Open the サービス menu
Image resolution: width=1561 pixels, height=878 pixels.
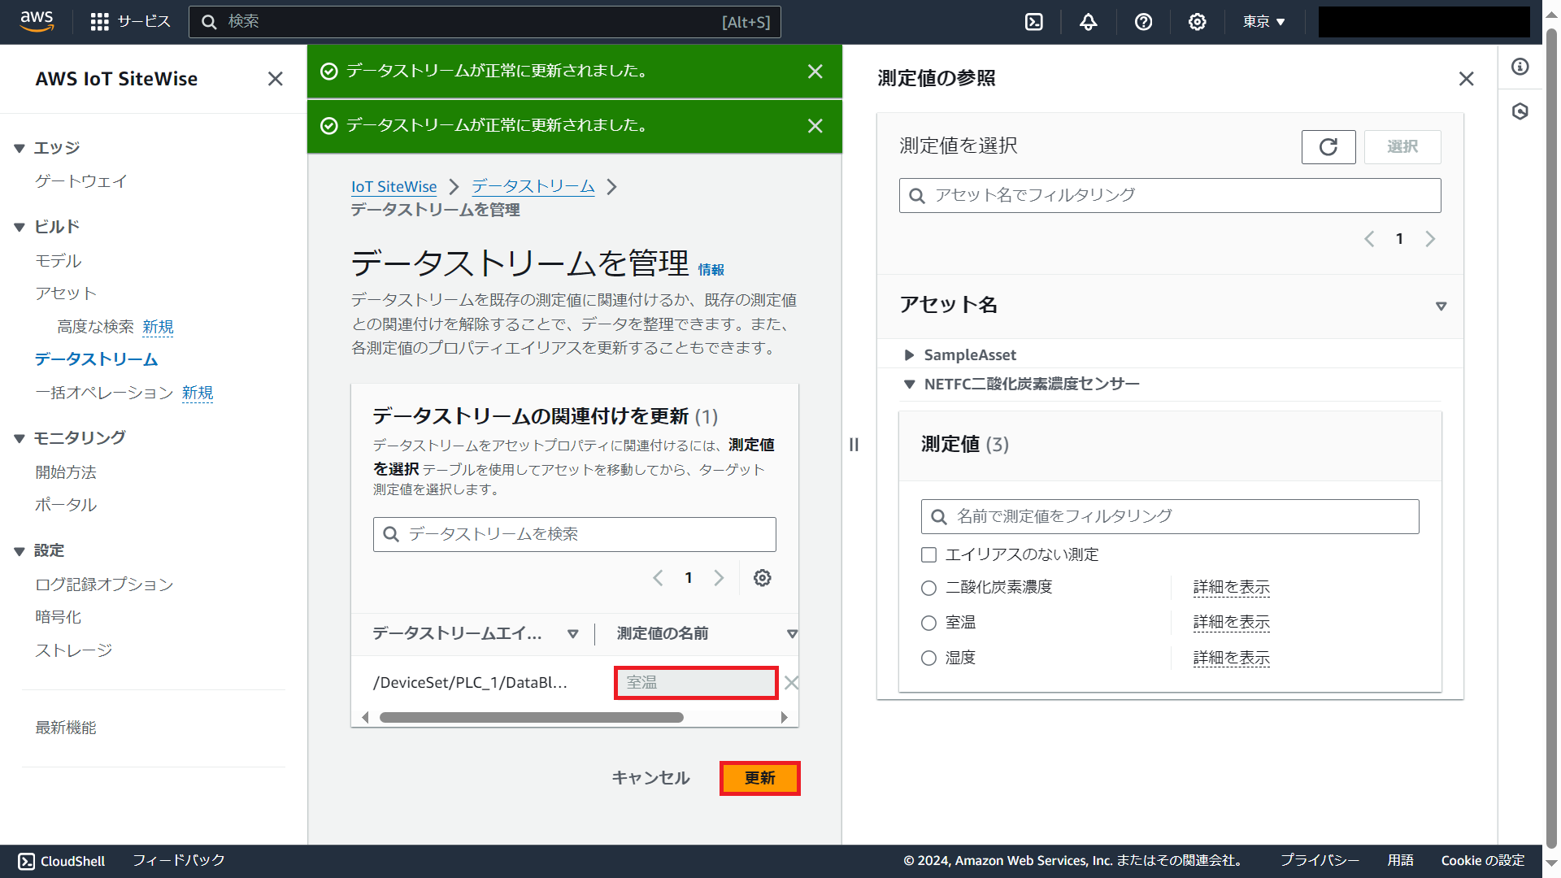tap(130, 22)
